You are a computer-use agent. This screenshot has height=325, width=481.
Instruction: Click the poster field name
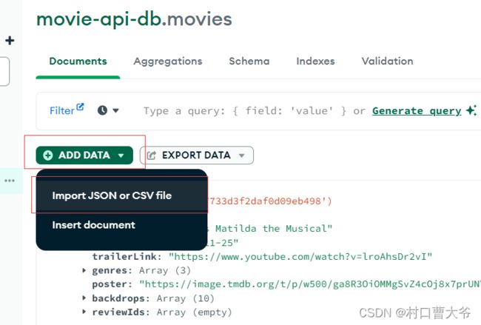pyautogui.click(x=110, y=284)
